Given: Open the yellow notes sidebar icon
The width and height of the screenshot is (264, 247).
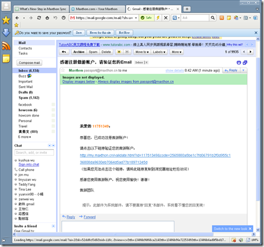Looking at the screenshot, I should coord(6,59).
